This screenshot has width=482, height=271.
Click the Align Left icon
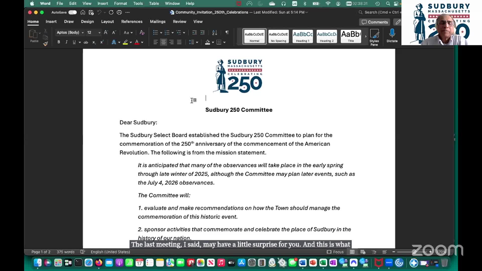(156, 42)
